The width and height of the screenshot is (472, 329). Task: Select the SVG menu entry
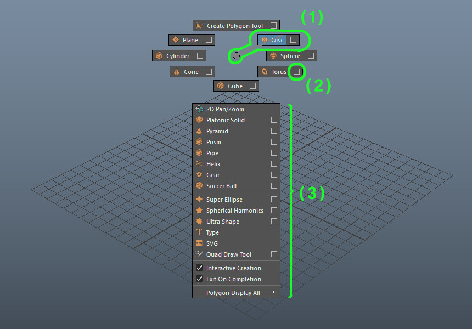(237, 243)
